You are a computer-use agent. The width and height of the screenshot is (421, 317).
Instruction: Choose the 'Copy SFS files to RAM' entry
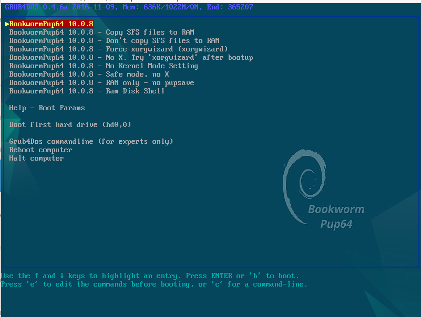coord(102,32)
